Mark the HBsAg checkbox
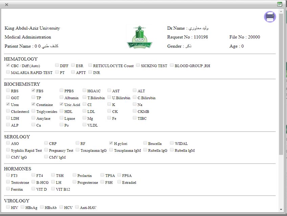 [x=23, y=207]
